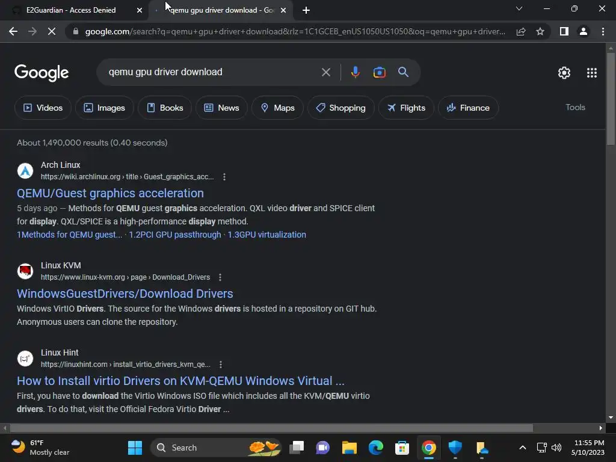
Task: Open more options for Linux KVM result
Action: [220, 277]
